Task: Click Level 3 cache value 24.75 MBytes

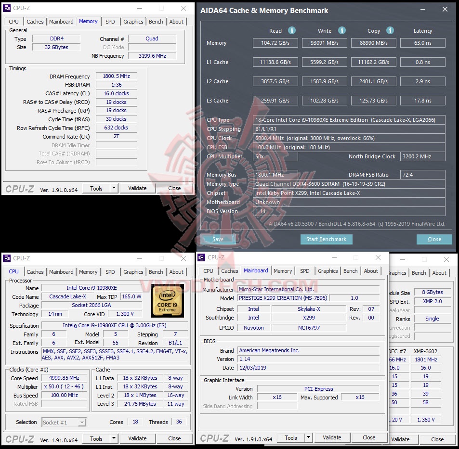Action: pyautogui.click(x=140, y=404)
